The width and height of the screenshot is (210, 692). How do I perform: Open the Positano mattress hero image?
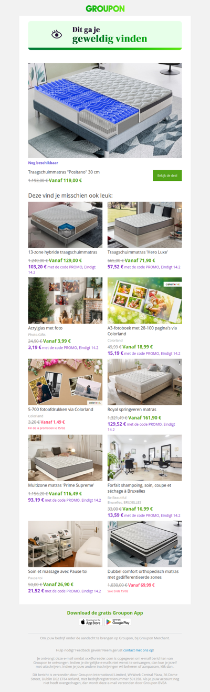pos(105,111)
